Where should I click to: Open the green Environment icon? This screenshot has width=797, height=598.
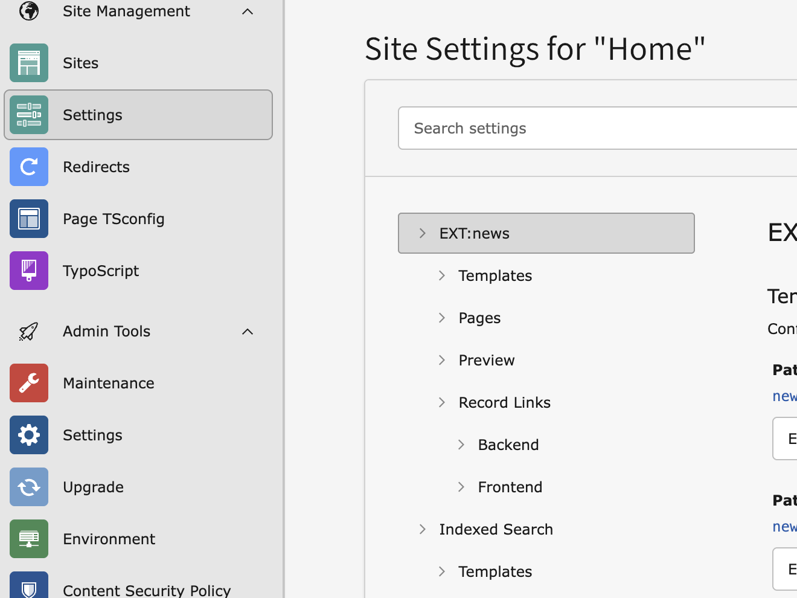click(29, 539)
